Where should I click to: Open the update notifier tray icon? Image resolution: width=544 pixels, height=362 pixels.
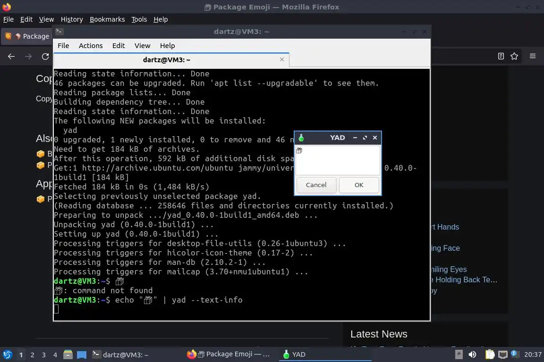pos(515,354)
